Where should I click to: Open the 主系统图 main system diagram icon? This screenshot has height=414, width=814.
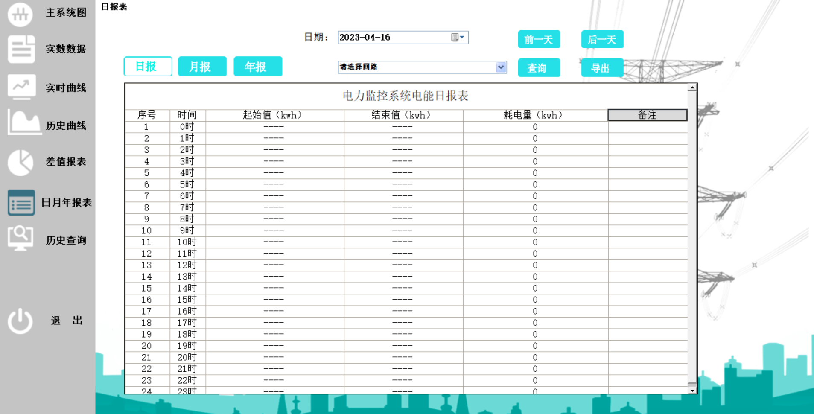pos(20,14)
